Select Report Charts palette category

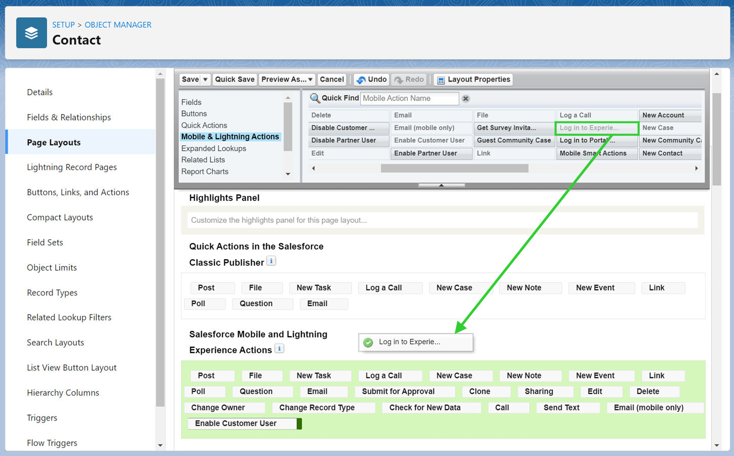(x=205, y=172)
